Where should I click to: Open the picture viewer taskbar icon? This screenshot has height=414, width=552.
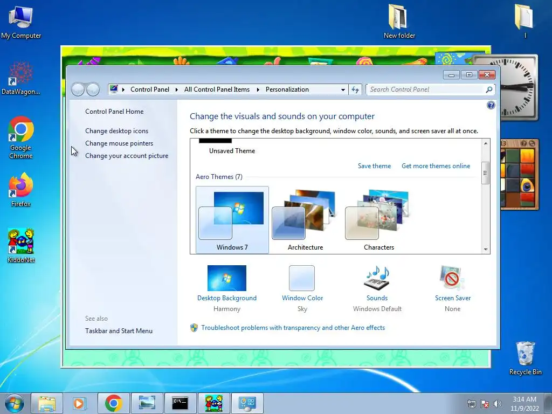point(147,403)
